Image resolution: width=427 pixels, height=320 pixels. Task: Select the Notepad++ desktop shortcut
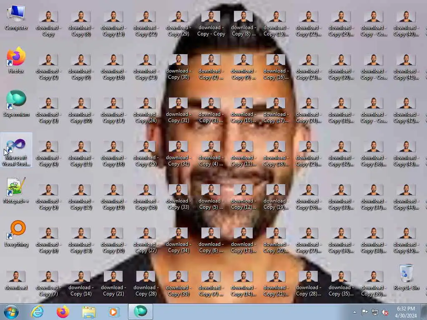click(x=16, y=190)
